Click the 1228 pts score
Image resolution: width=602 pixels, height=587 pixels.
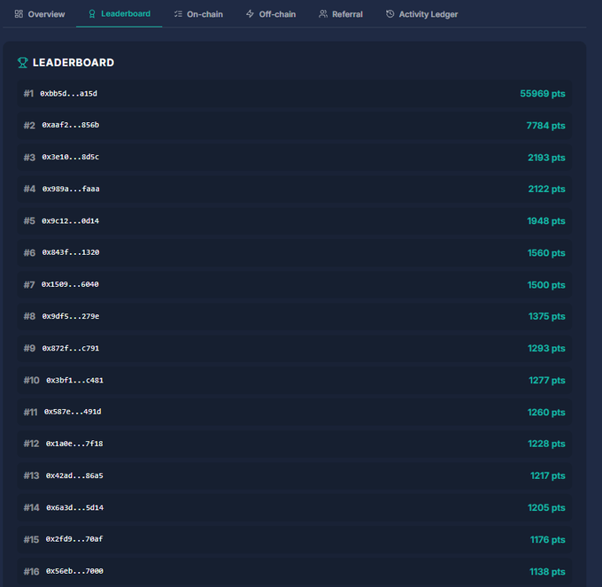(x=546, y=444)
